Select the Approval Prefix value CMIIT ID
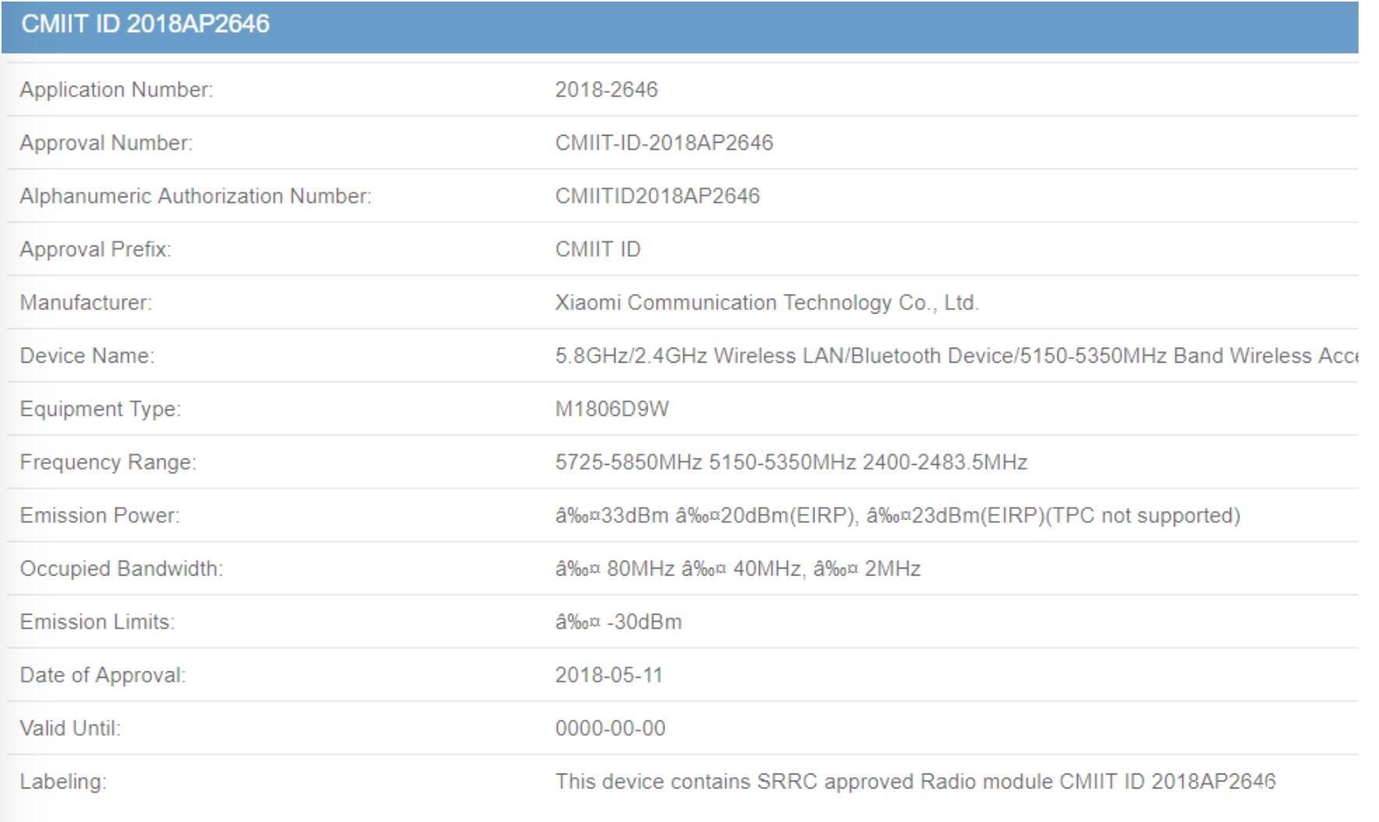This screenshot has width=1379, height=822. tap(597, 250)
